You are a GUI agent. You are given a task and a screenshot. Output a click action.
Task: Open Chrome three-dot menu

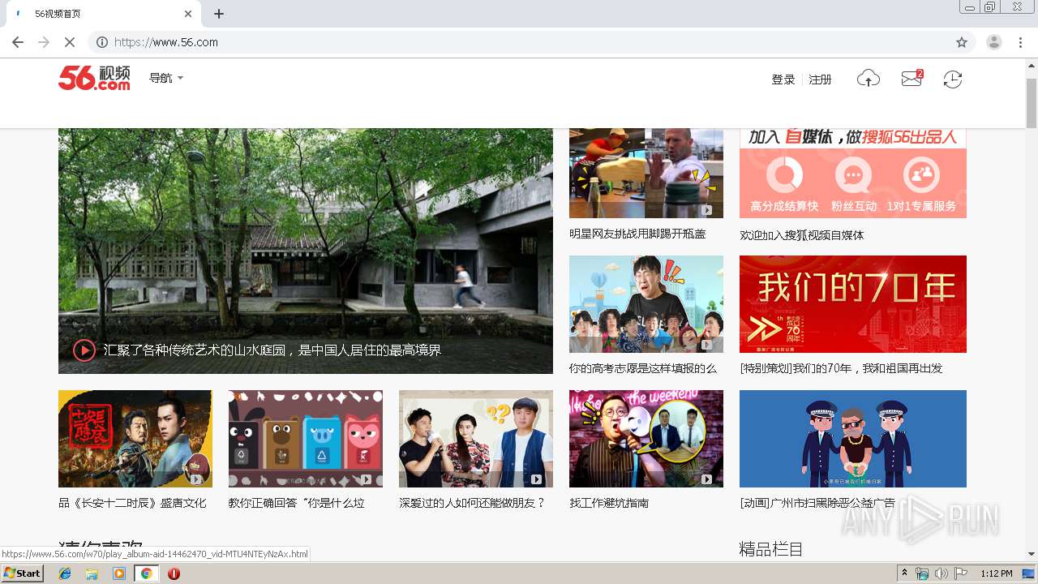[x=1021, y=42]
